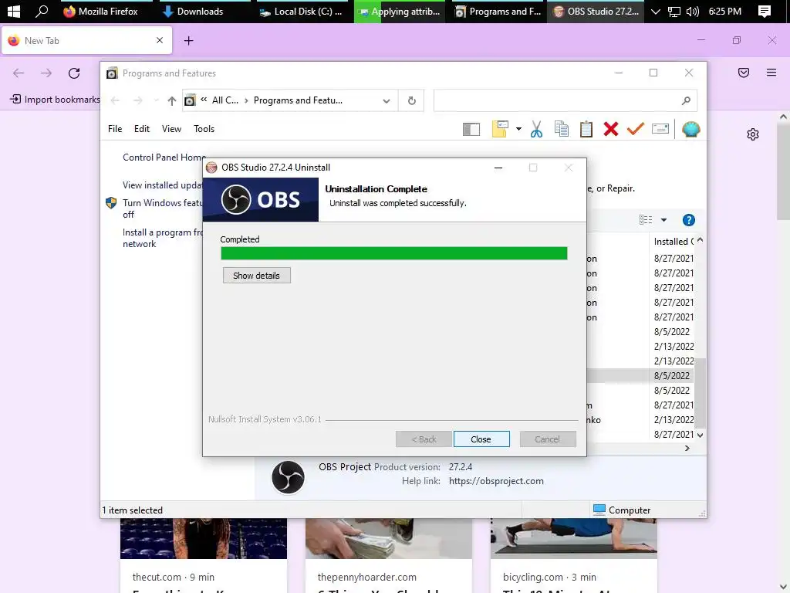Screen dimensions: 790x593
Task: Click the Pocket icon in Firefox toolbar
Action: [x=743, y=73]
